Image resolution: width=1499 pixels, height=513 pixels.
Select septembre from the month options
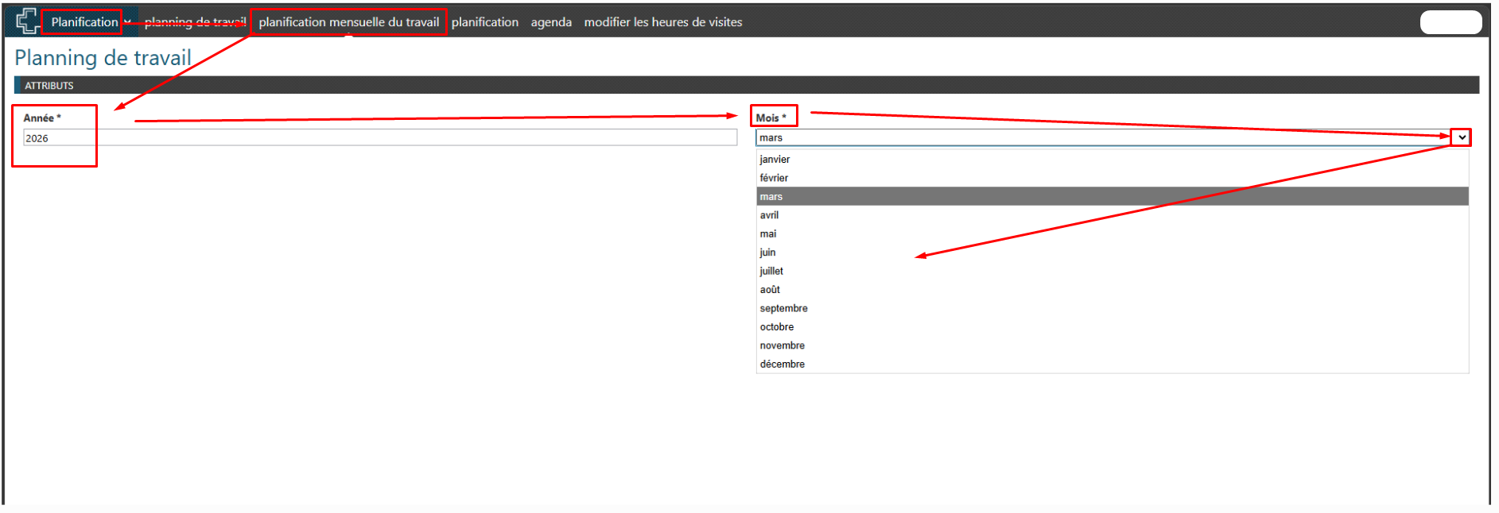(x=1112, y=308)
